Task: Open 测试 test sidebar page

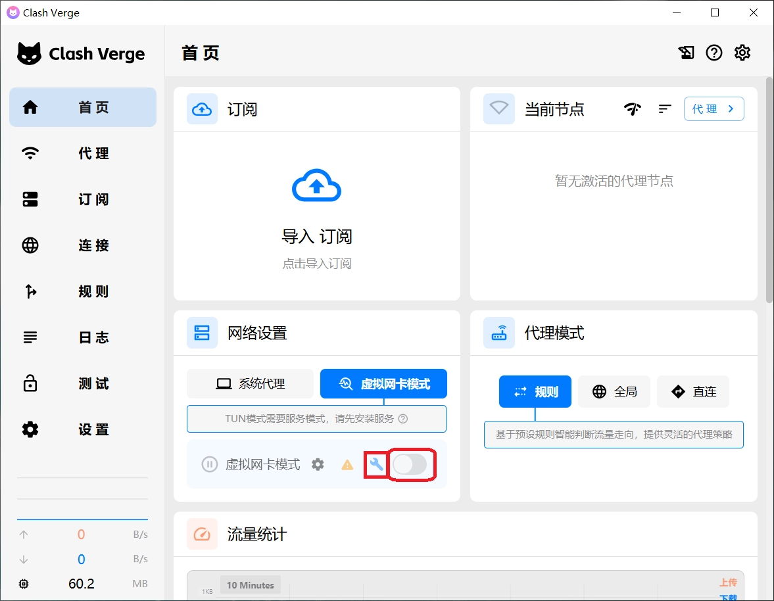Action: tap(82, 383)
